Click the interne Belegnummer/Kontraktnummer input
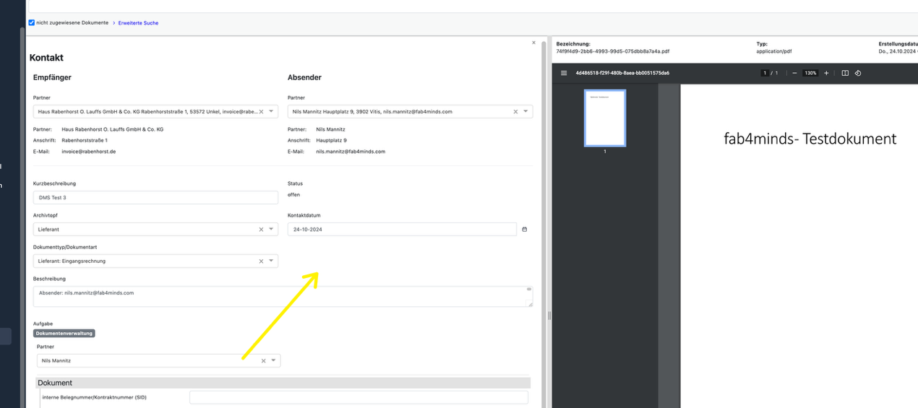This screenshot has height=408, width=918. tap(359, 397)
